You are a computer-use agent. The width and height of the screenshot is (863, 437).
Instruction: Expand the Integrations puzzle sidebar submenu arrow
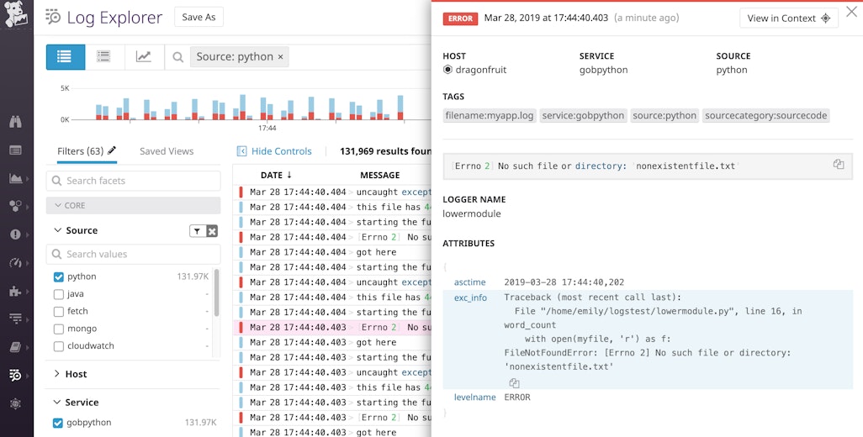click(28, 292)
